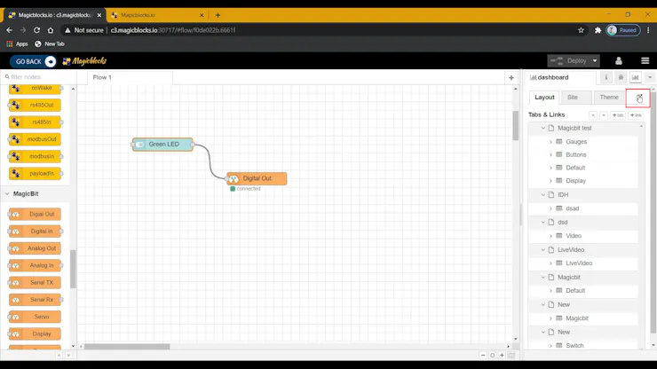
Task: Open the dashboard in new window icon
Action: (x=638, y=98)
